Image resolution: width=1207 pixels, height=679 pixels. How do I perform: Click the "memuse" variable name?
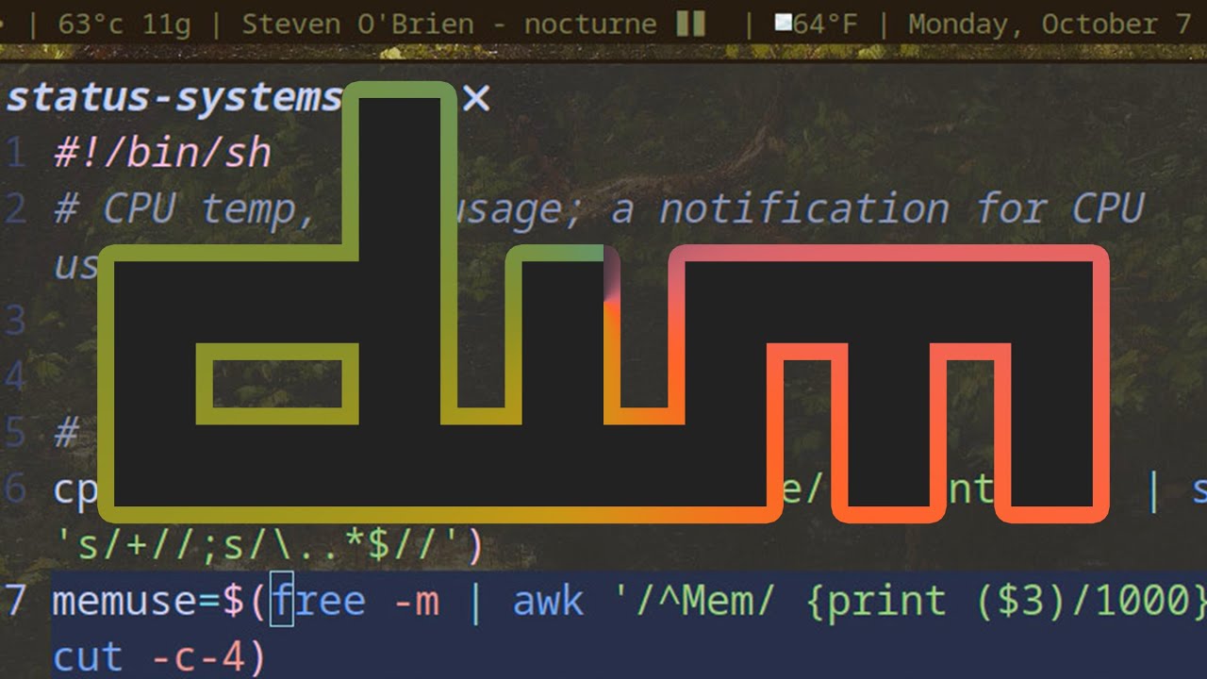[126, 601]
